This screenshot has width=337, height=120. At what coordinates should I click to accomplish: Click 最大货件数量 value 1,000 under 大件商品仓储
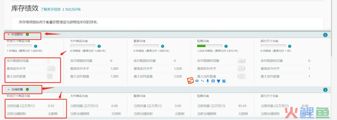[x=114, y=76]
